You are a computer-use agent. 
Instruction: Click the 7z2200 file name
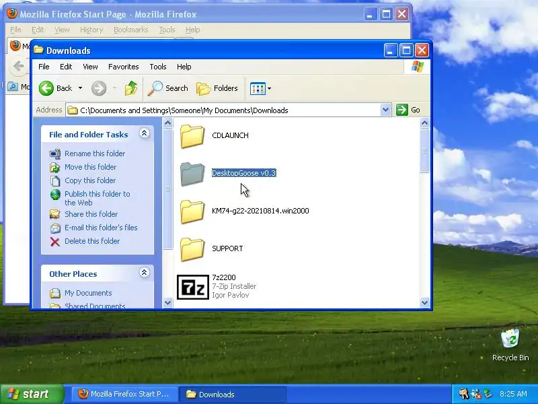tap(224, 277)
